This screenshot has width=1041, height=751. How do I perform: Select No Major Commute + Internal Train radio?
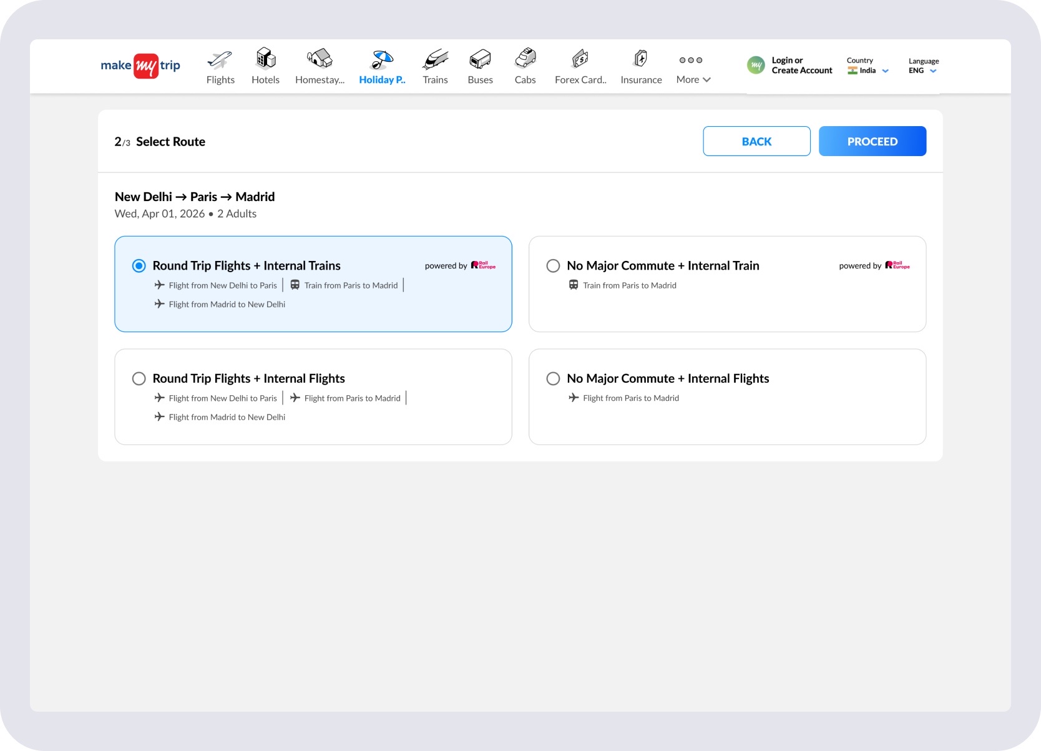(x=553, y=266)
